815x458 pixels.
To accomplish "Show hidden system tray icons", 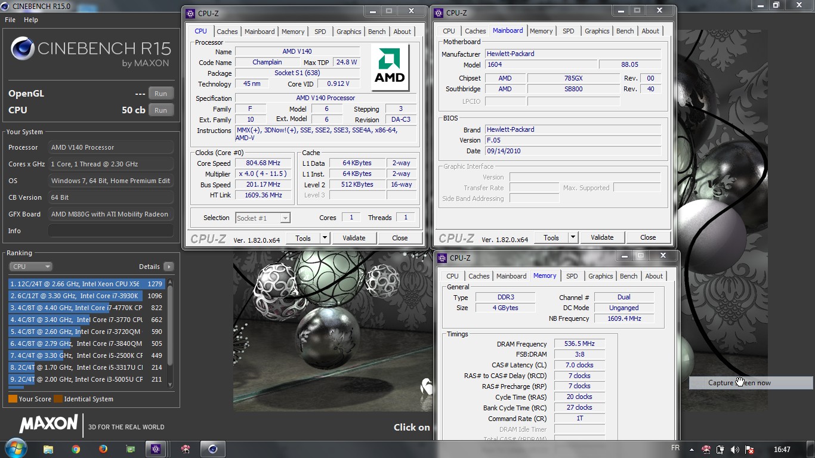I will tap(692, 450).
